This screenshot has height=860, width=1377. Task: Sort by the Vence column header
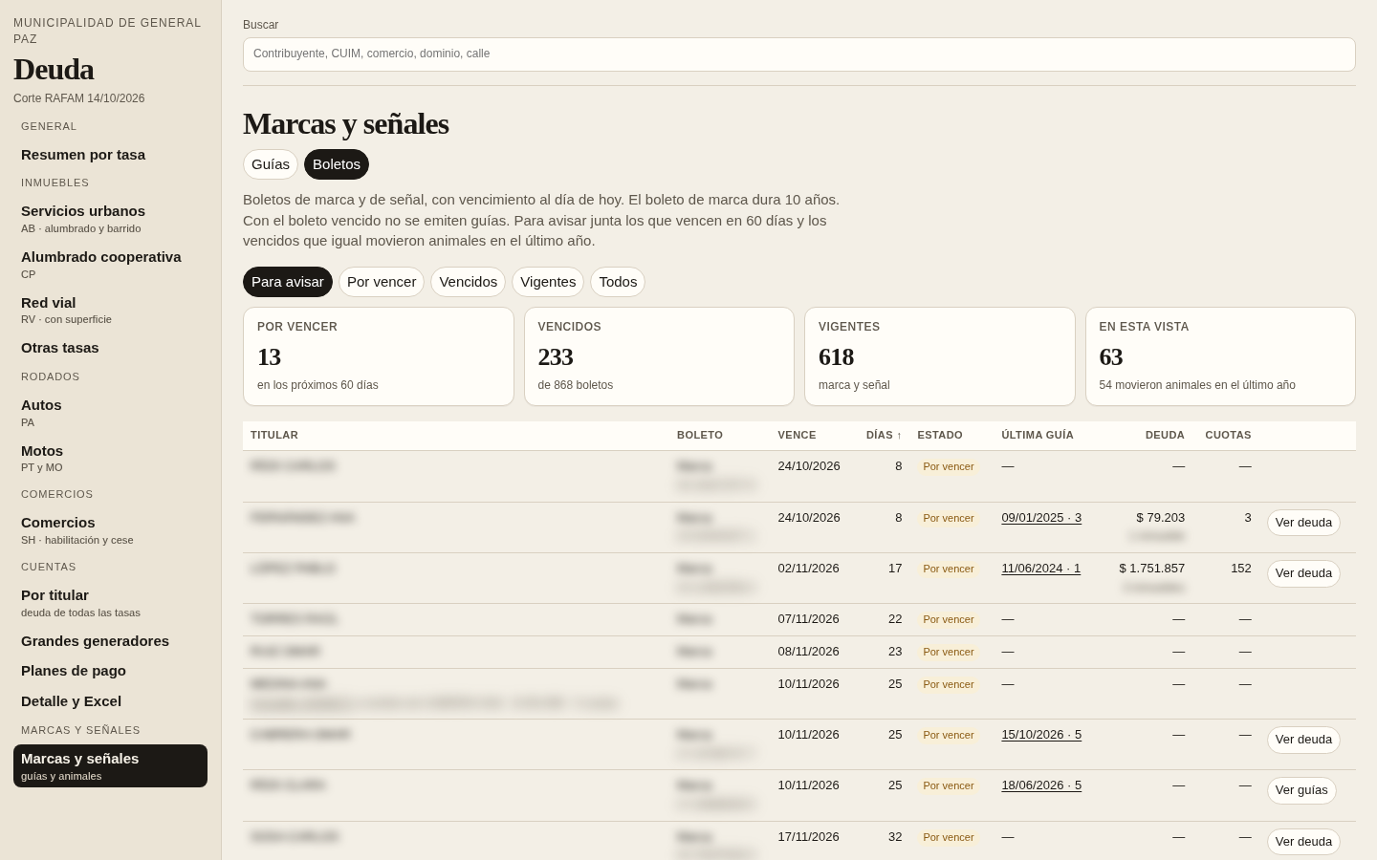797,435
